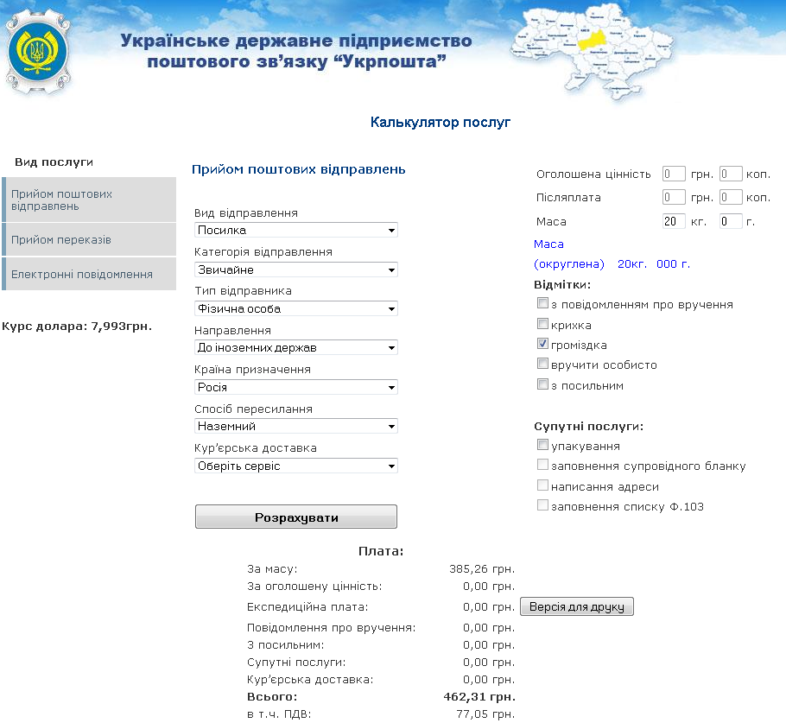The height and width of the screenshot is (723, 786).
Task: Click the 'Оголошена цінність' грн. field
Action: [x=674, y=174]
